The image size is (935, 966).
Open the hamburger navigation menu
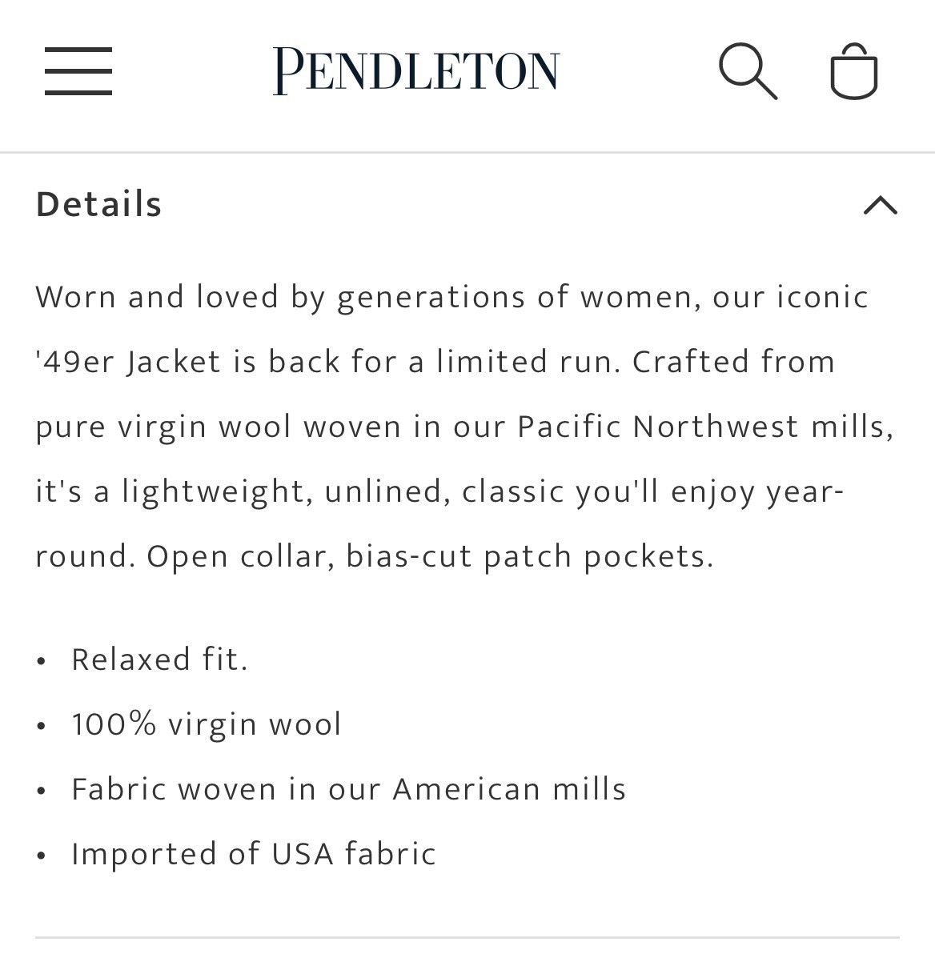pos(78,70)
